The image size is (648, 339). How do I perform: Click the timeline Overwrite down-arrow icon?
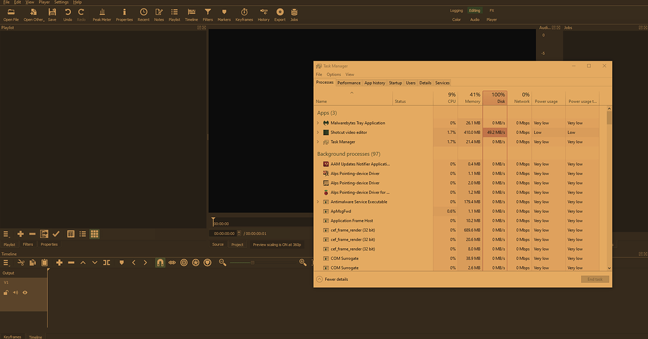[95, 263]
